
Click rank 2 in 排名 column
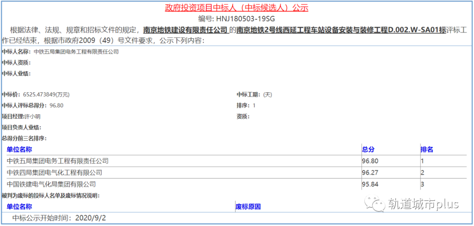click(423, 173)
